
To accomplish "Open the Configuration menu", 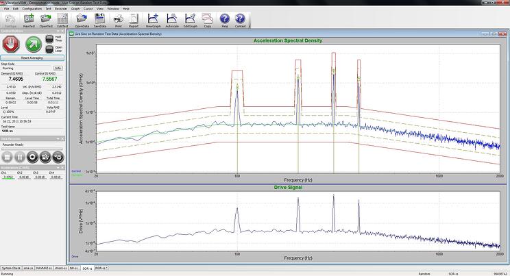I will click(31, 9).
